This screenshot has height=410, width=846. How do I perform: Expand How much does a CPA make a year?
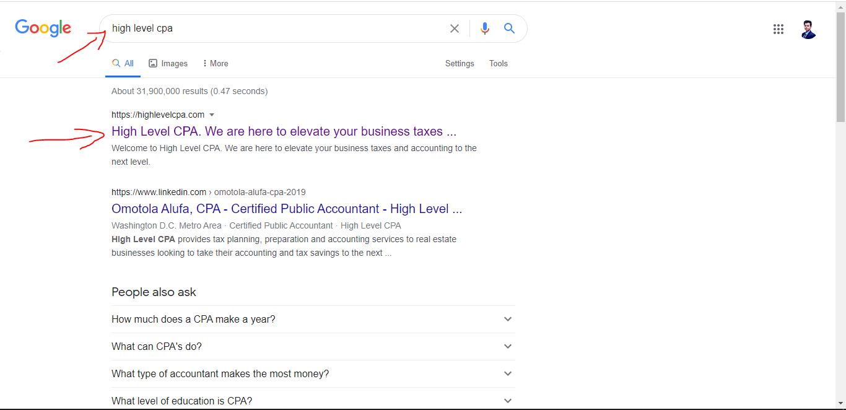point(313,319)
